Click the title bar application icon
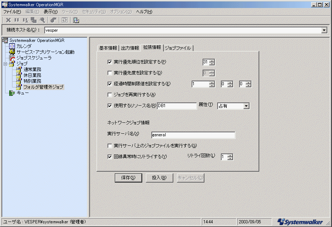Viewport: 332px width, 227px height. click(x=4, y=4)
